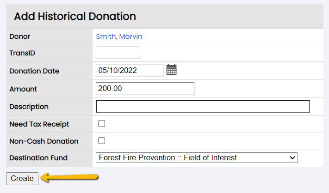Click the Donation Date field showing 05/10/2022
The height and width of the screenshot is (193, 329).
coord(130,71)
